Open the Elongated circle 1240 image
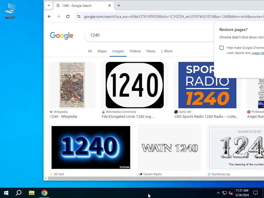 click(x=135, y=85)
